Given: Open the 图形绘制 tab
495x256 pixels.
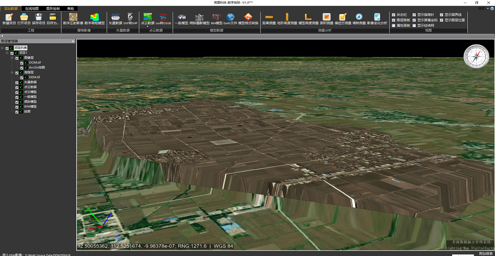Looking at the screenshot, I should pyautogui.click(x=53, y=9).
